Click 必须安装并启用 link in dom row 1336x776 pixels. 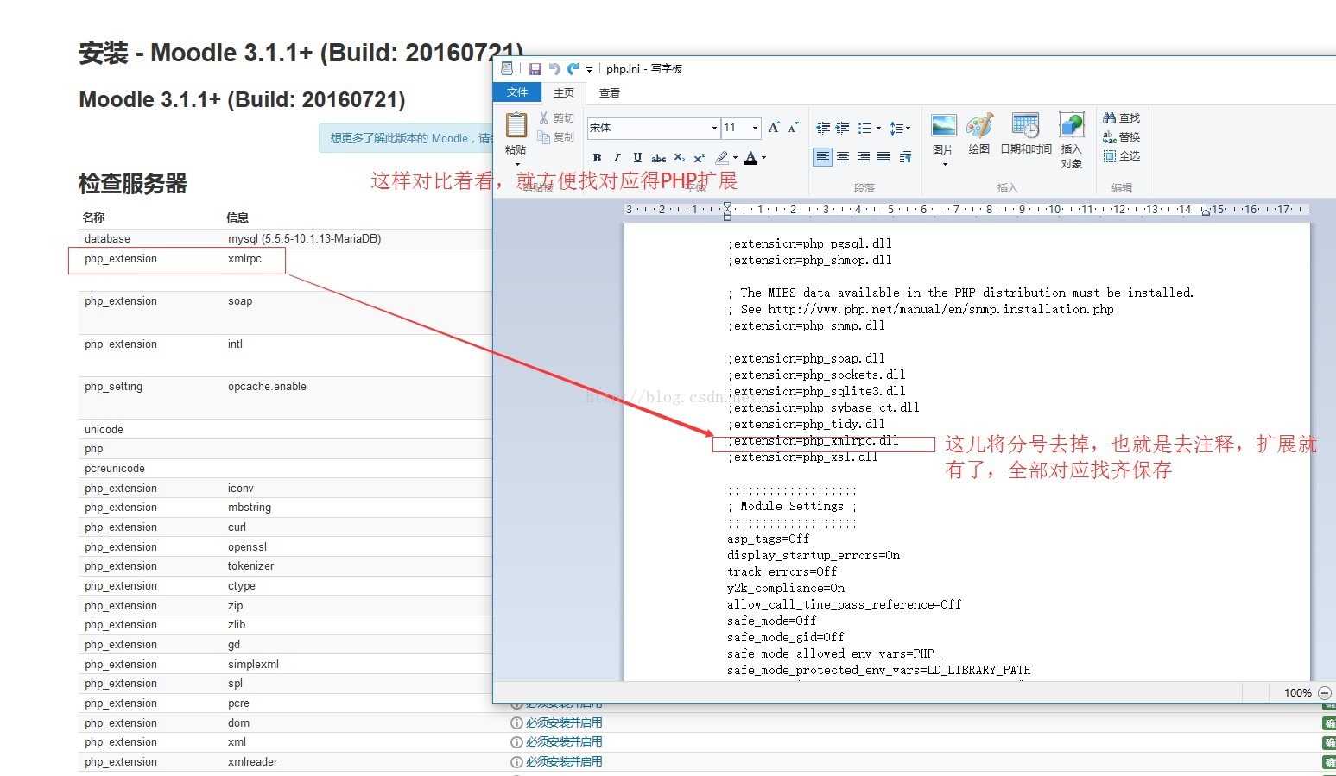click(x=564, y=723)
